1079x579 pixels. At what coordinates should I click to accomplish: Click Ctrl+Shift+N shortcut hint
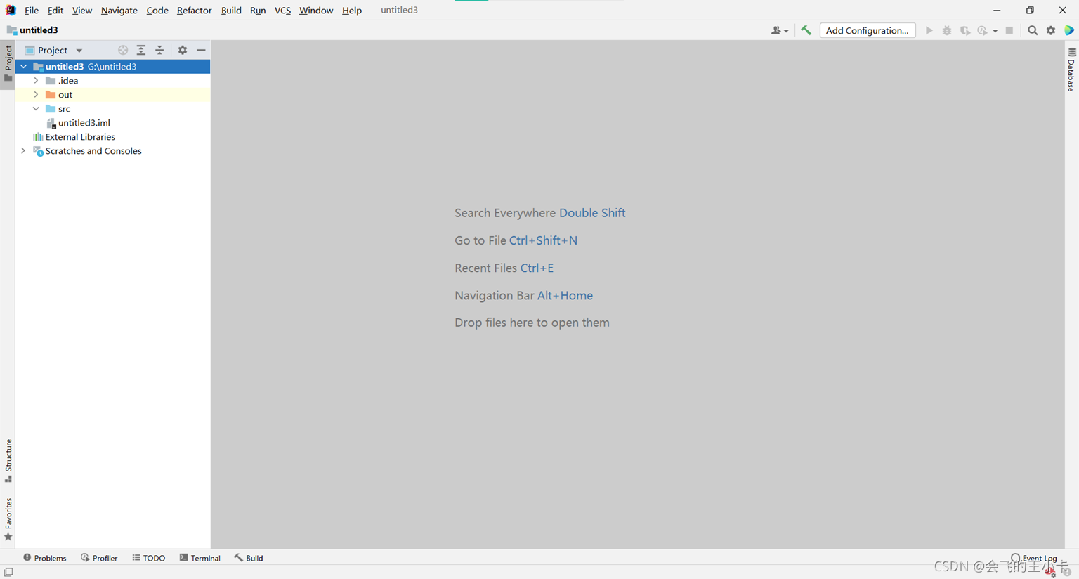point(543,240)
